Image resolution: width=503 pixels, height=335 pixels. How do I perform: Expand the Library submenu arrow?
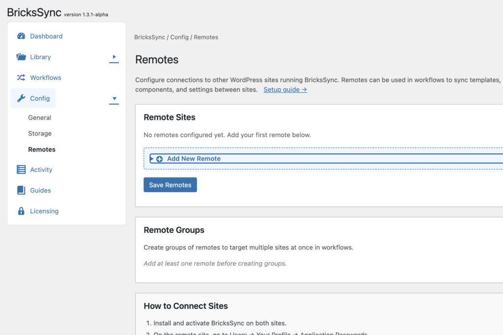pyautogui.click(x=114, y=57)
